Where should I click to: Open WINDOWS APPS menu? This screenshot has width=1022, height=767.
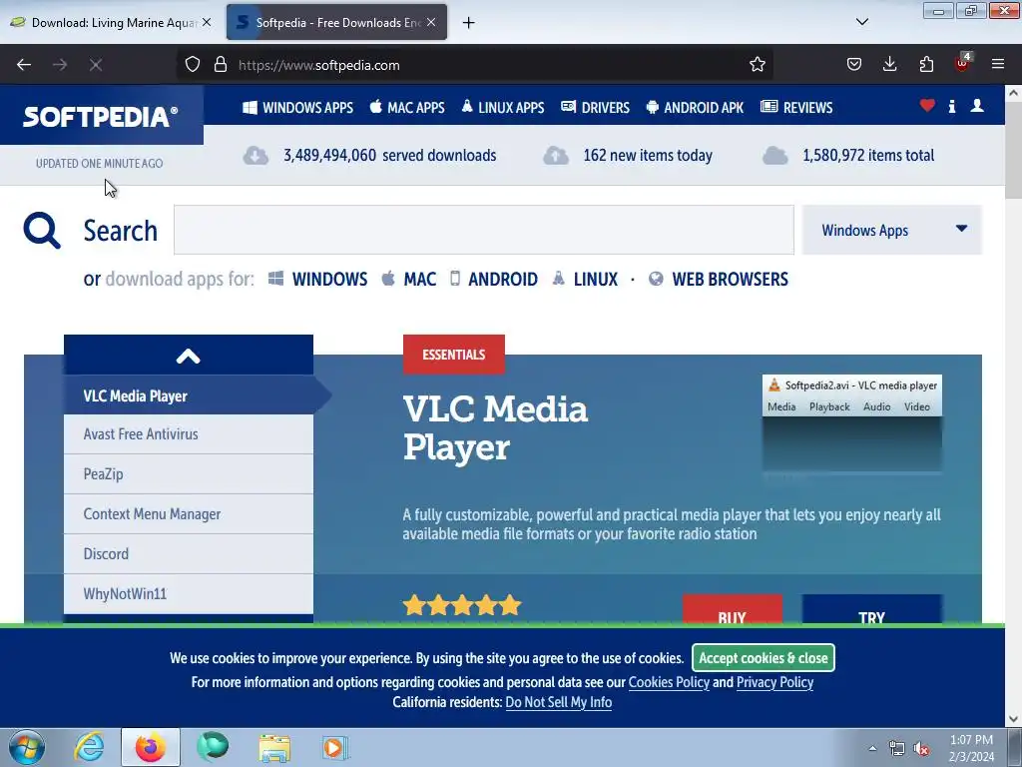(x=297, y=108)
